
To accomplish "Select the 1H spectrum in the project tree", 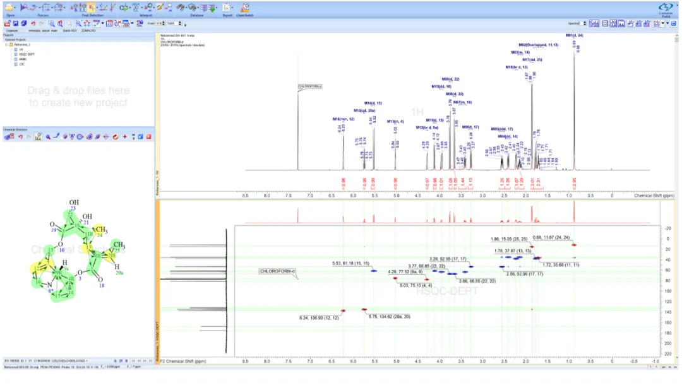I will pyautogui.click(x=21, y=50).
